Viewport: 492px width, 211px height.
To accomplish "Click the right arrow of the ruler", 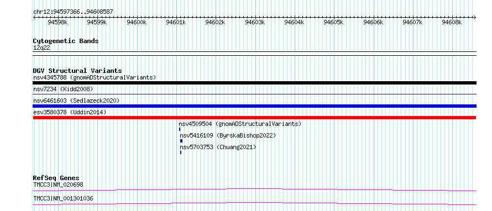I will coord(475,18).
